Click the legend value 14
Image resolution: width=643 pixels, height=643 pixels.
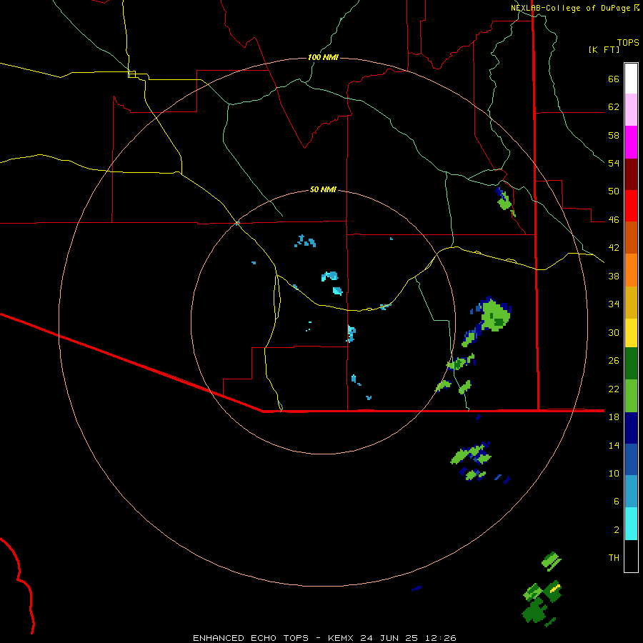(614, 445)
